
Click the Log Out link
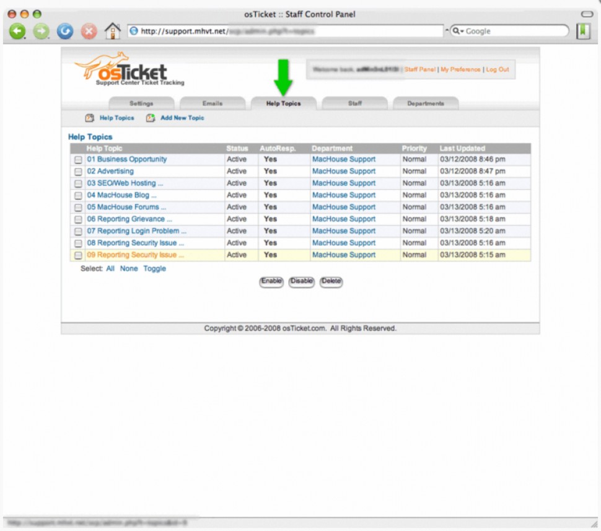pyautogui.click(x=498, y=69)
